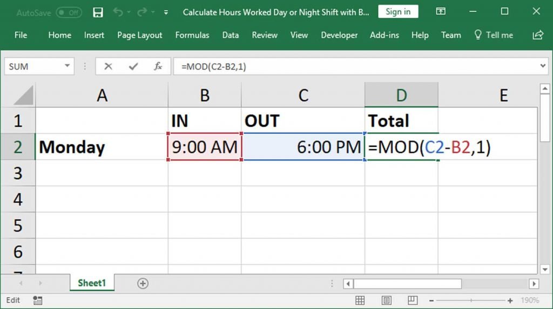Click the Undo arrow icon
The image size is (553, 309).
click(x=118, y=12)
